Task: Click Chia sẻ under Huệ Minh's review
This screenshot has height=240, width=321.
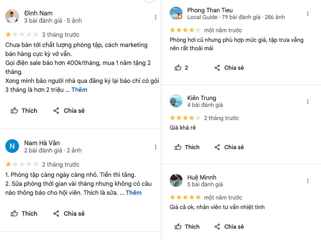Action: 229,227
